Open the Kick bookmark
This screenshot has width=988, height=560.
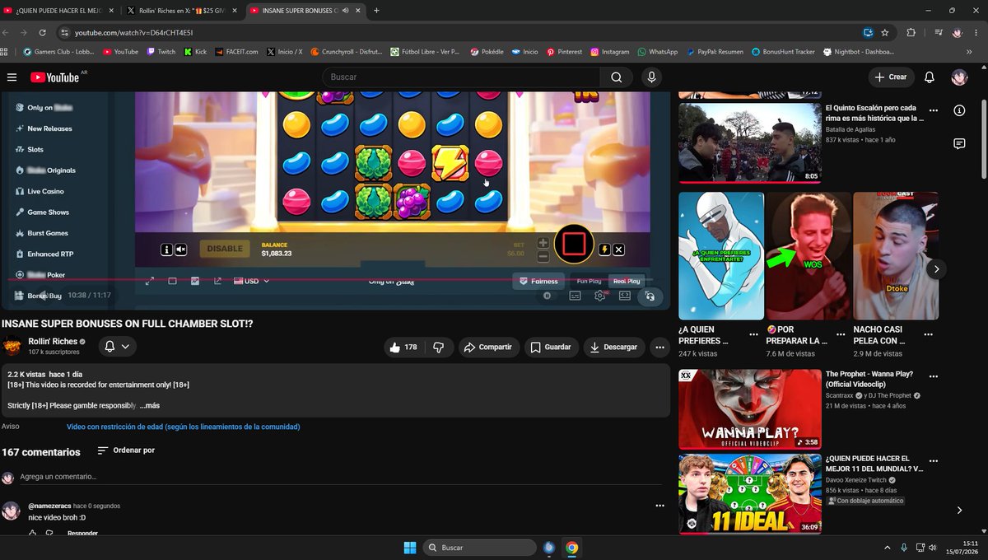[195, 51]
